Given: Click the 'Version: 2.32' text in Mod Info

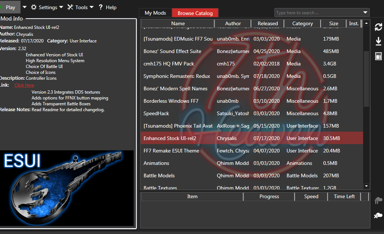Looking at the screenshot, I should point(13,48).
